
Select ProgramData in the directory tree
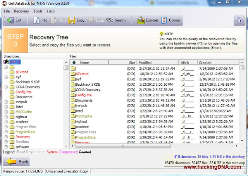click(x=25, y=132)
